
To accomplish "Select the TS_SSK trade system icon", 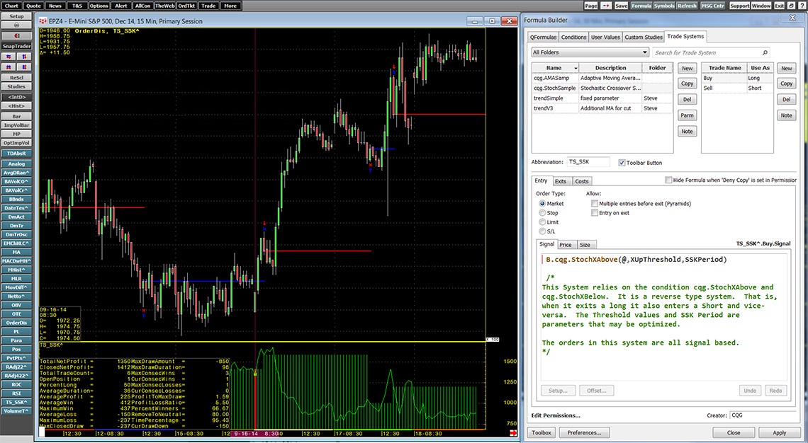I will click(x=16, y=402).
